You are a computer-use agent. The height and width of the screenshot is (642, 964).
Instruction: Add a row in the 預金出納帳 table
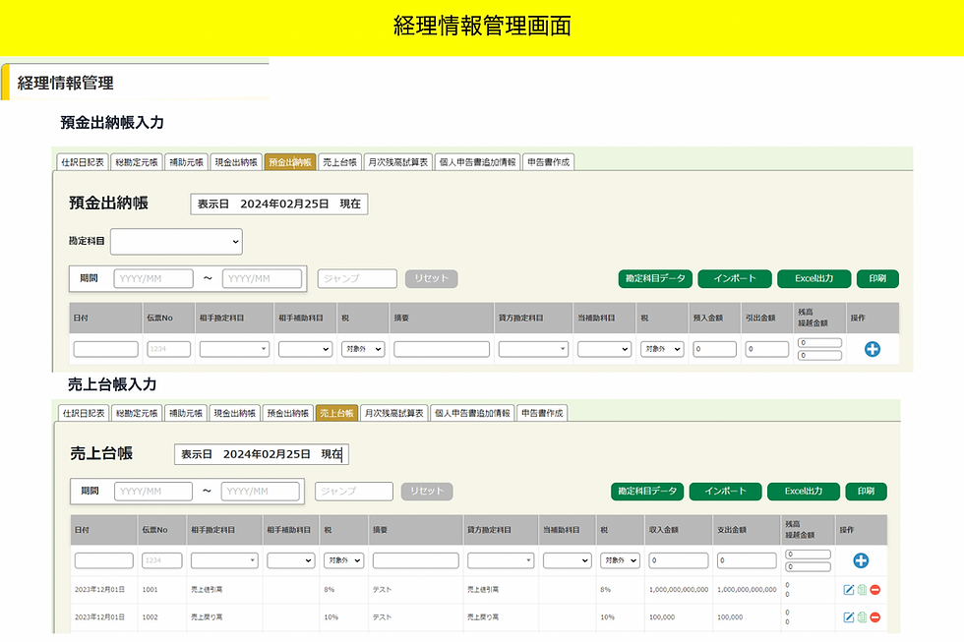(872, 349)
